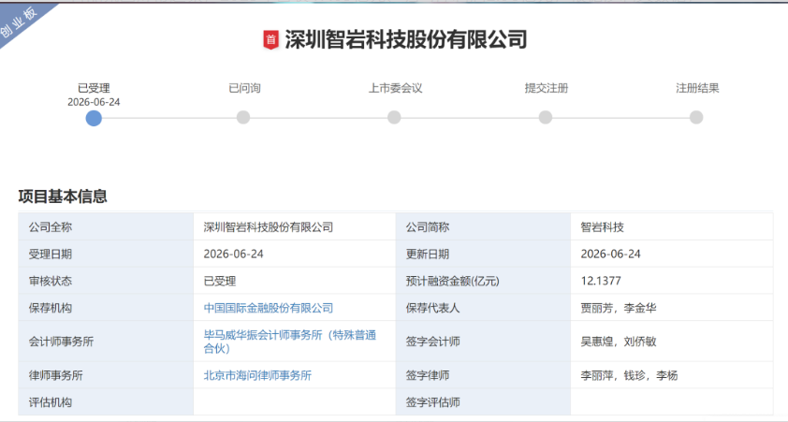Image resolution: width=788 pixels, height=422 pixels.
Task: Click the 签字律师 label cell
Action: coord(484,375)
